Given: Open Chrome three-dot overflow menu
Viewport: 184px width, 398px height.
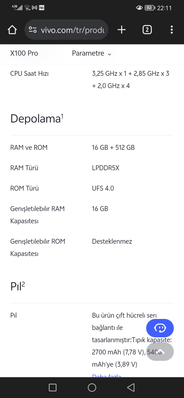Looking at the screenshot, I should (172, 30).
